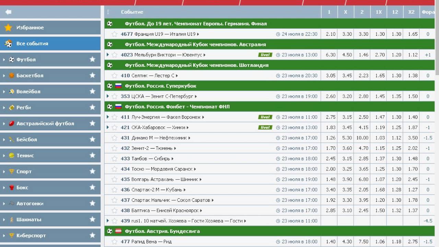Expand the Киберспорт sidebar category arrow
The width and height of the screenshot is (439, 247).
tap(4, 236)
